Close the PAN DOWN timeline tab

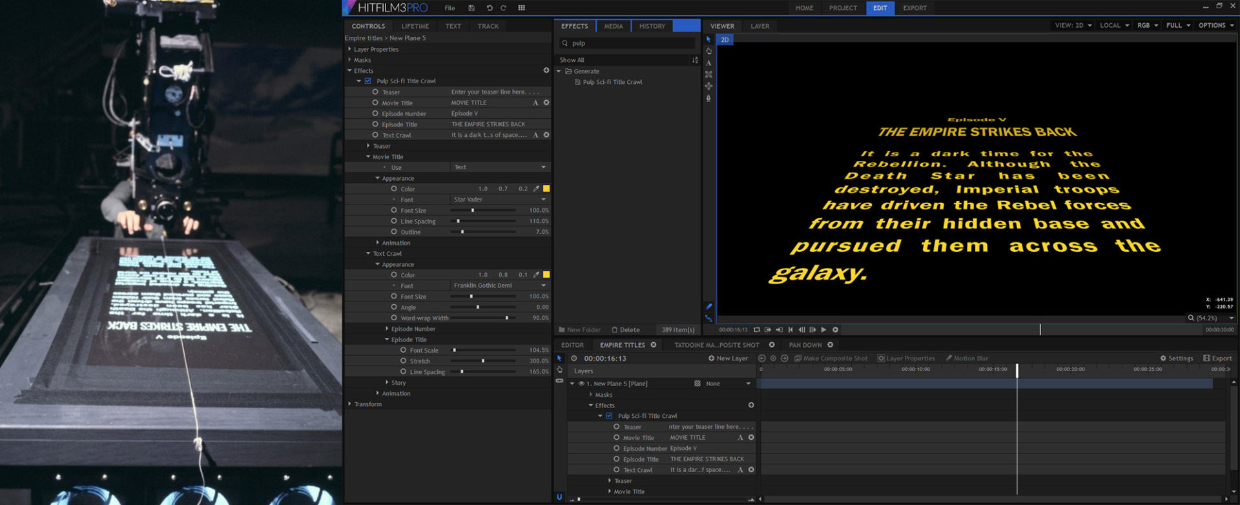pos(831,345)
